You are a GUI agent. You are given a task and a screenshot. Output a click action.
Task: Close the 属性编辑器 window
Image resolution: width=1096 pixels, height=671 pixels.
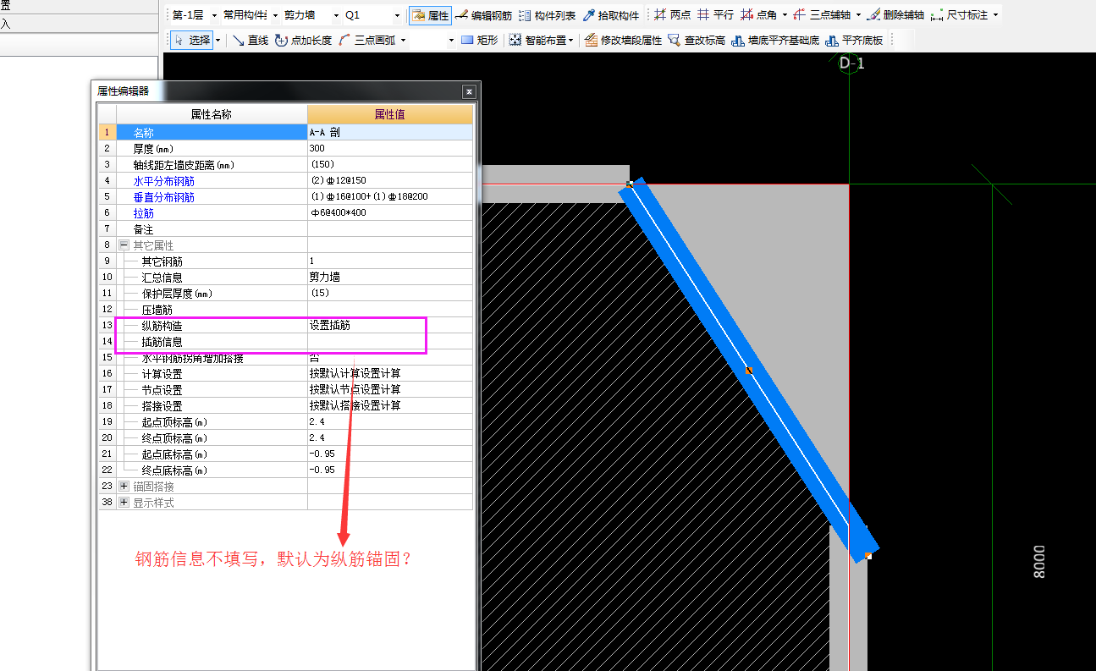coord(469,91)
